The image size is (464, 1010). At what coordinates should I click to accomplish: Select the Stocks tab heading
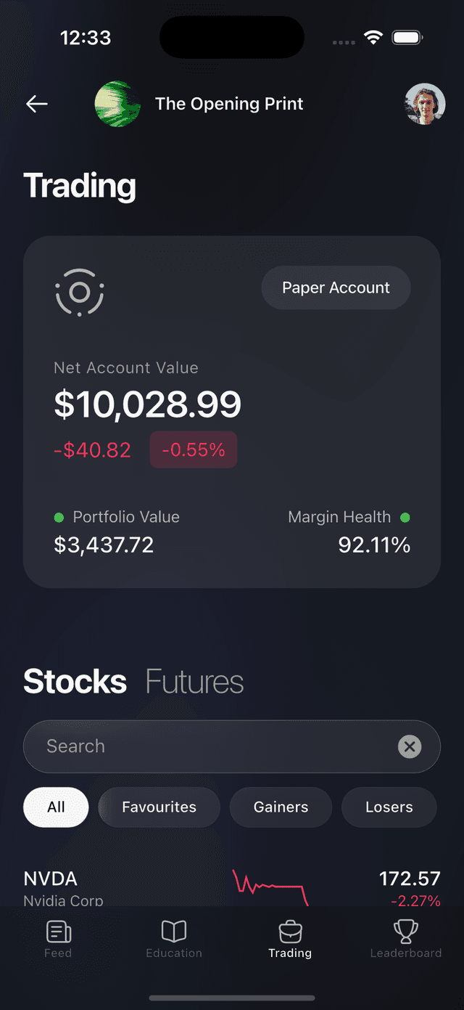pyautogui.click(x=75, y=682)
